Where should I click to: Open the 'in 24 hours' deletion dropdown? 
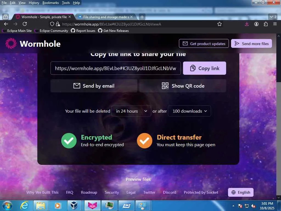(x=131, y=111)
